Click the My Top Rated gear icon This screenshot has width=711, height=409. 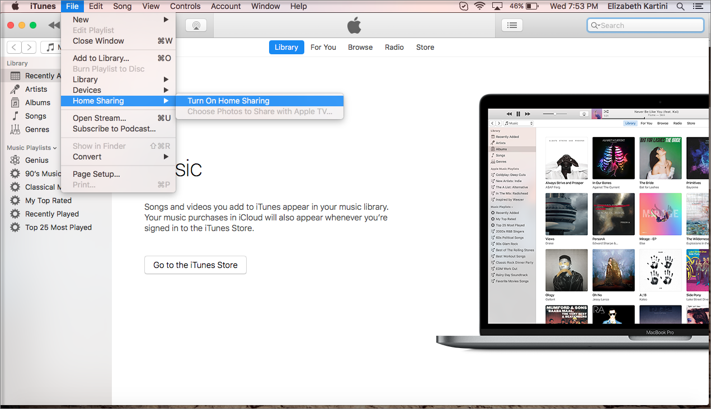point(15,200)
